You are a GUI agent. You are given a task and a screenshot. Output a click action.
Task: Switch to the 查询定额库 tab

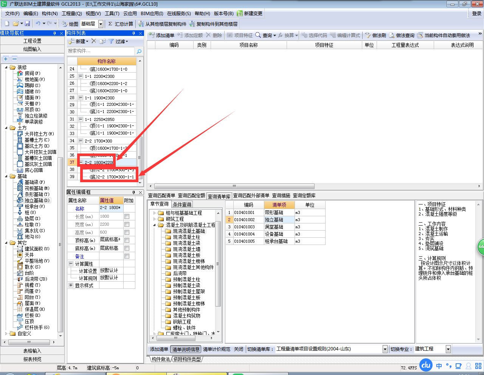pyautogui.click(x=304, y=196)
